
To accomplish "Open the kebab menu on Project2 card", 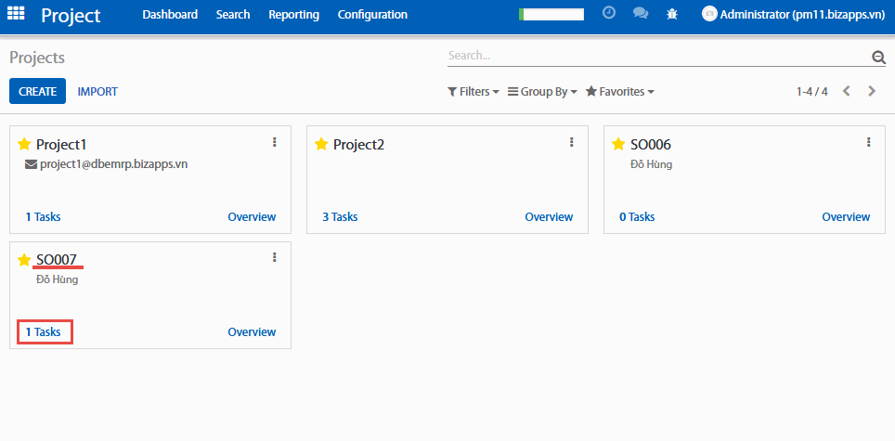I will (572, 142).
